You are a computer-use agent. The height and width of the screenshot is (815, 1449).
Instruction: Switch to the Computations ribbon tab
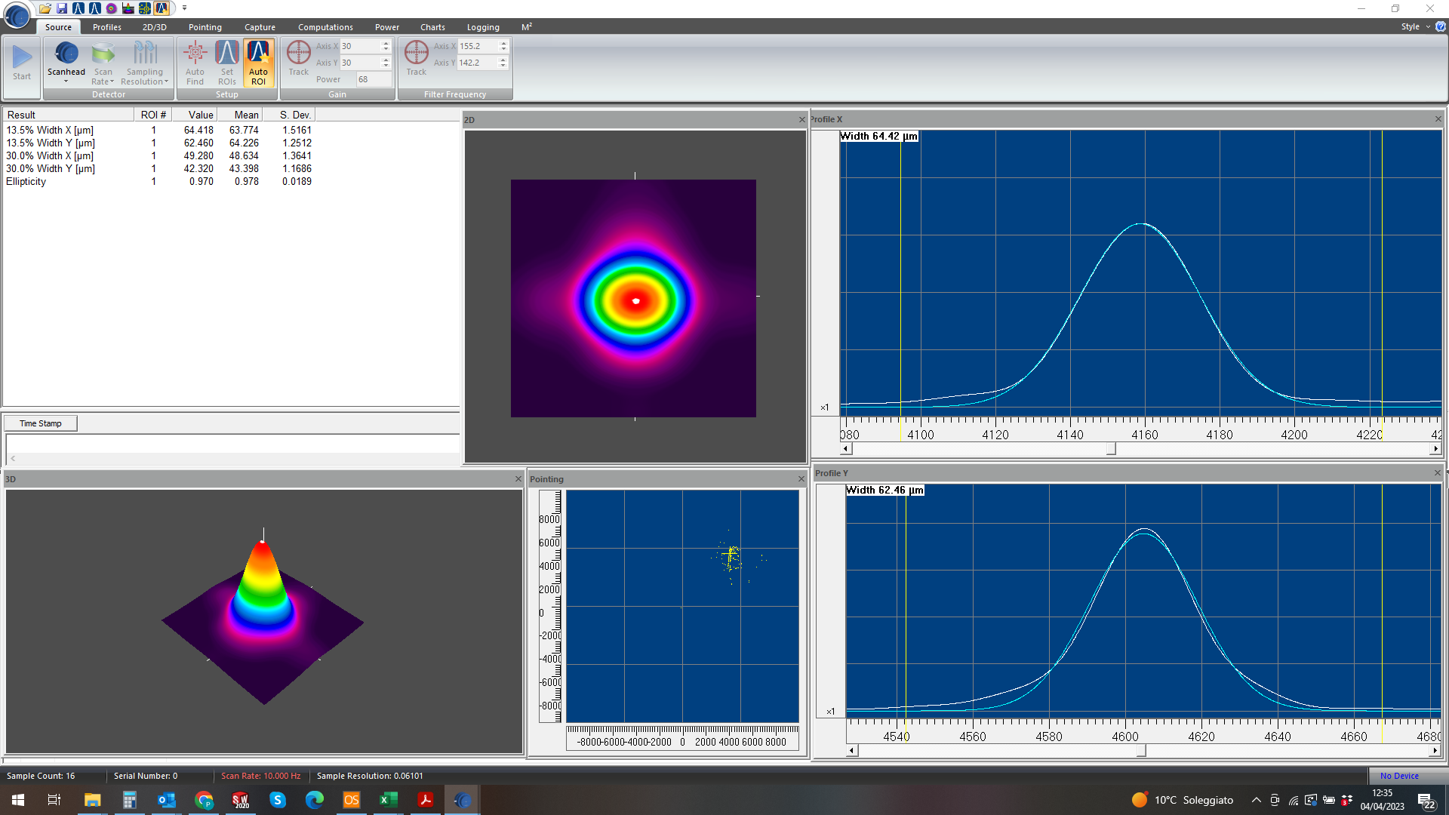point(325,27)
